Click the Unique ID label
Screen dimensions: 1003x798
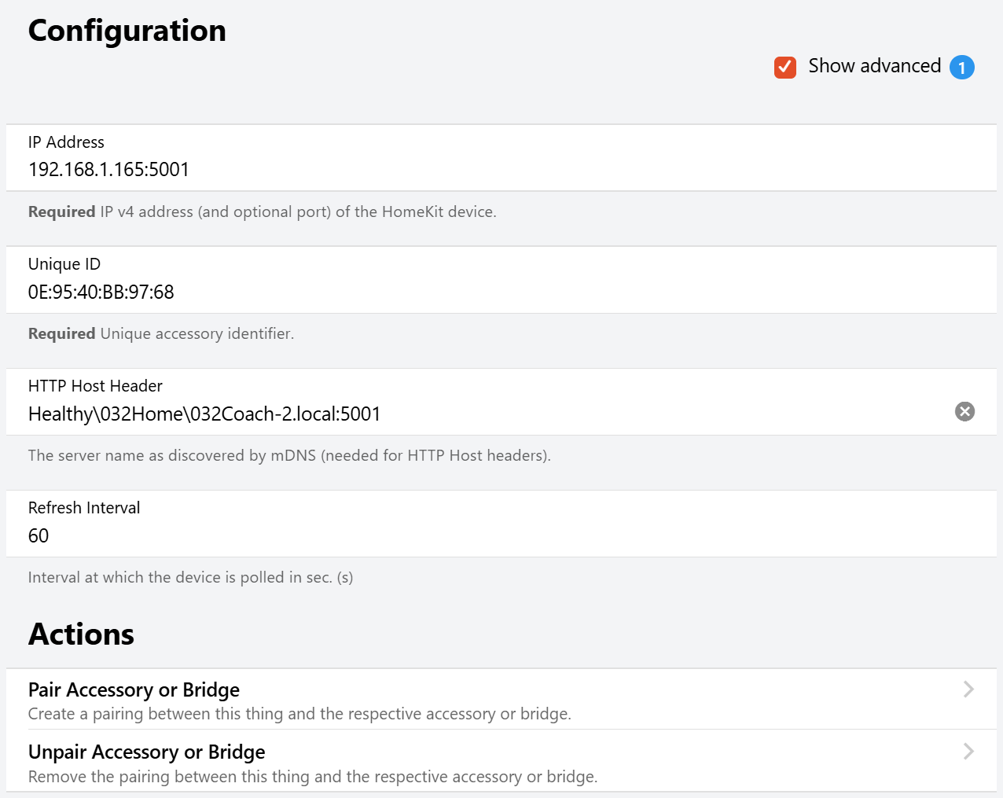click(x=64, y=264)
